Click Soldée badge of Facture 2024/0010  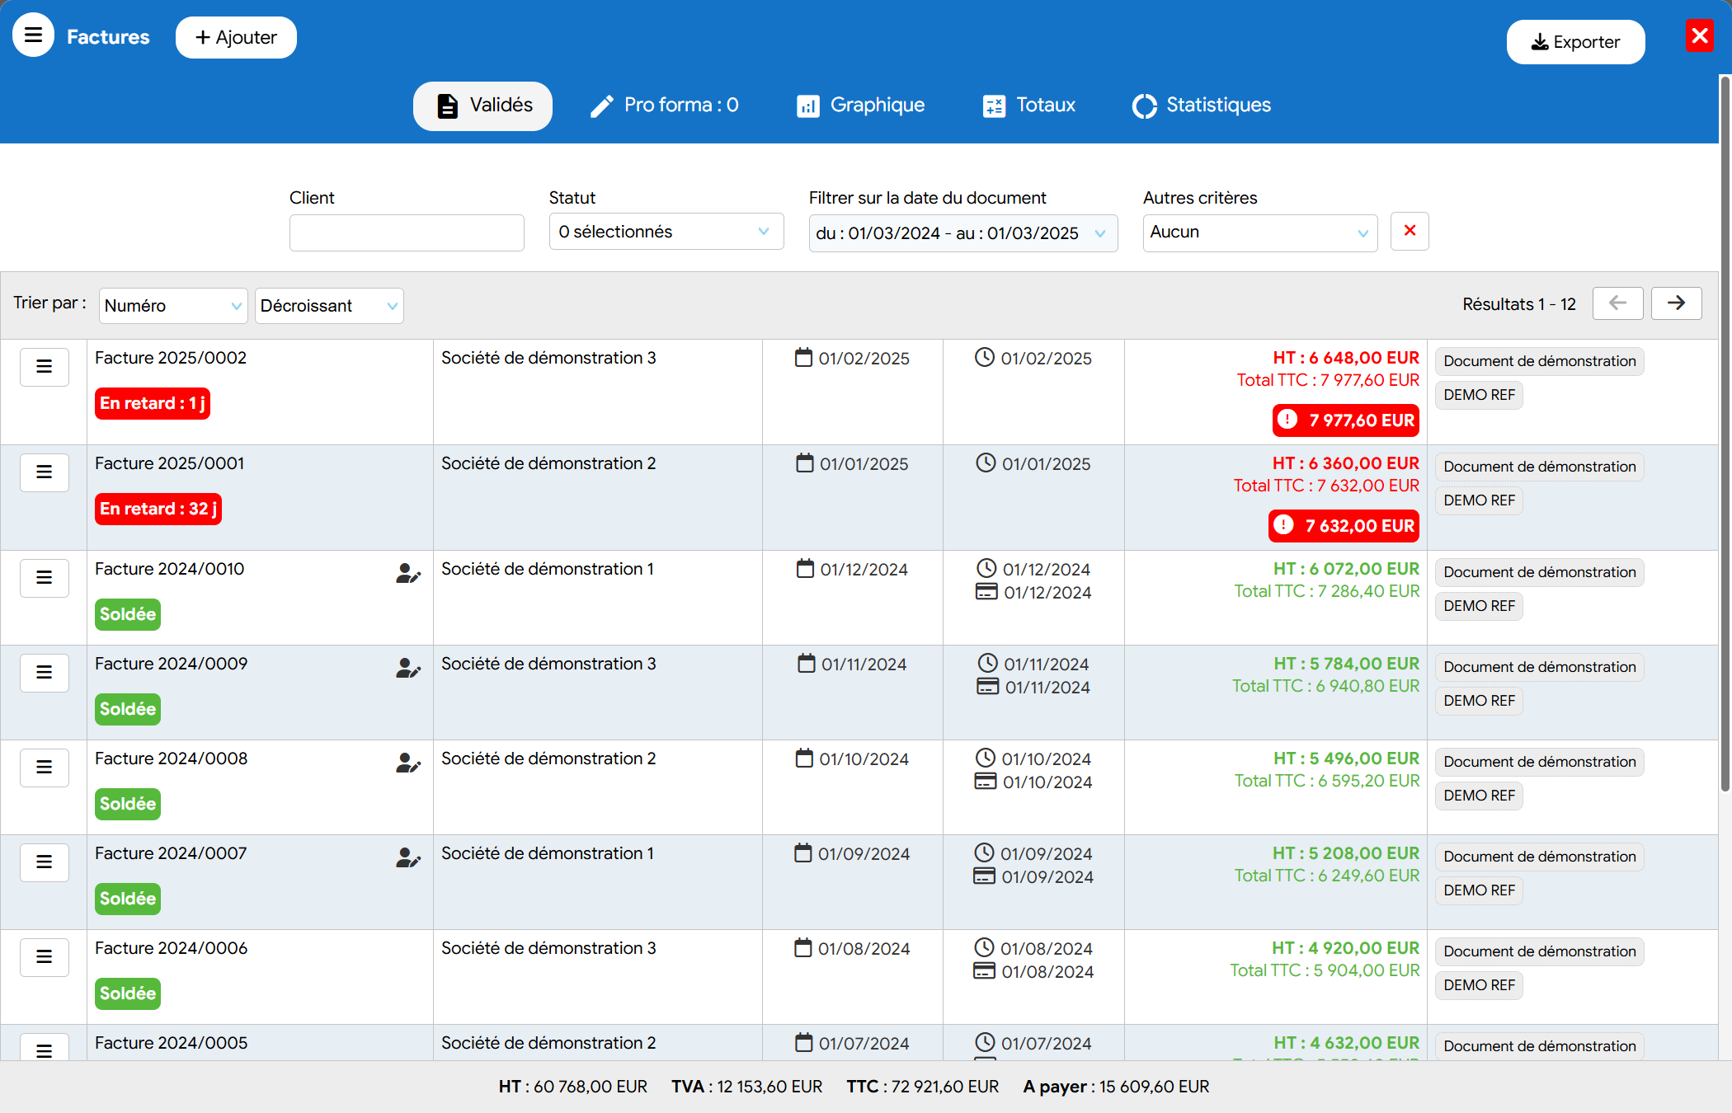[128, 614]
